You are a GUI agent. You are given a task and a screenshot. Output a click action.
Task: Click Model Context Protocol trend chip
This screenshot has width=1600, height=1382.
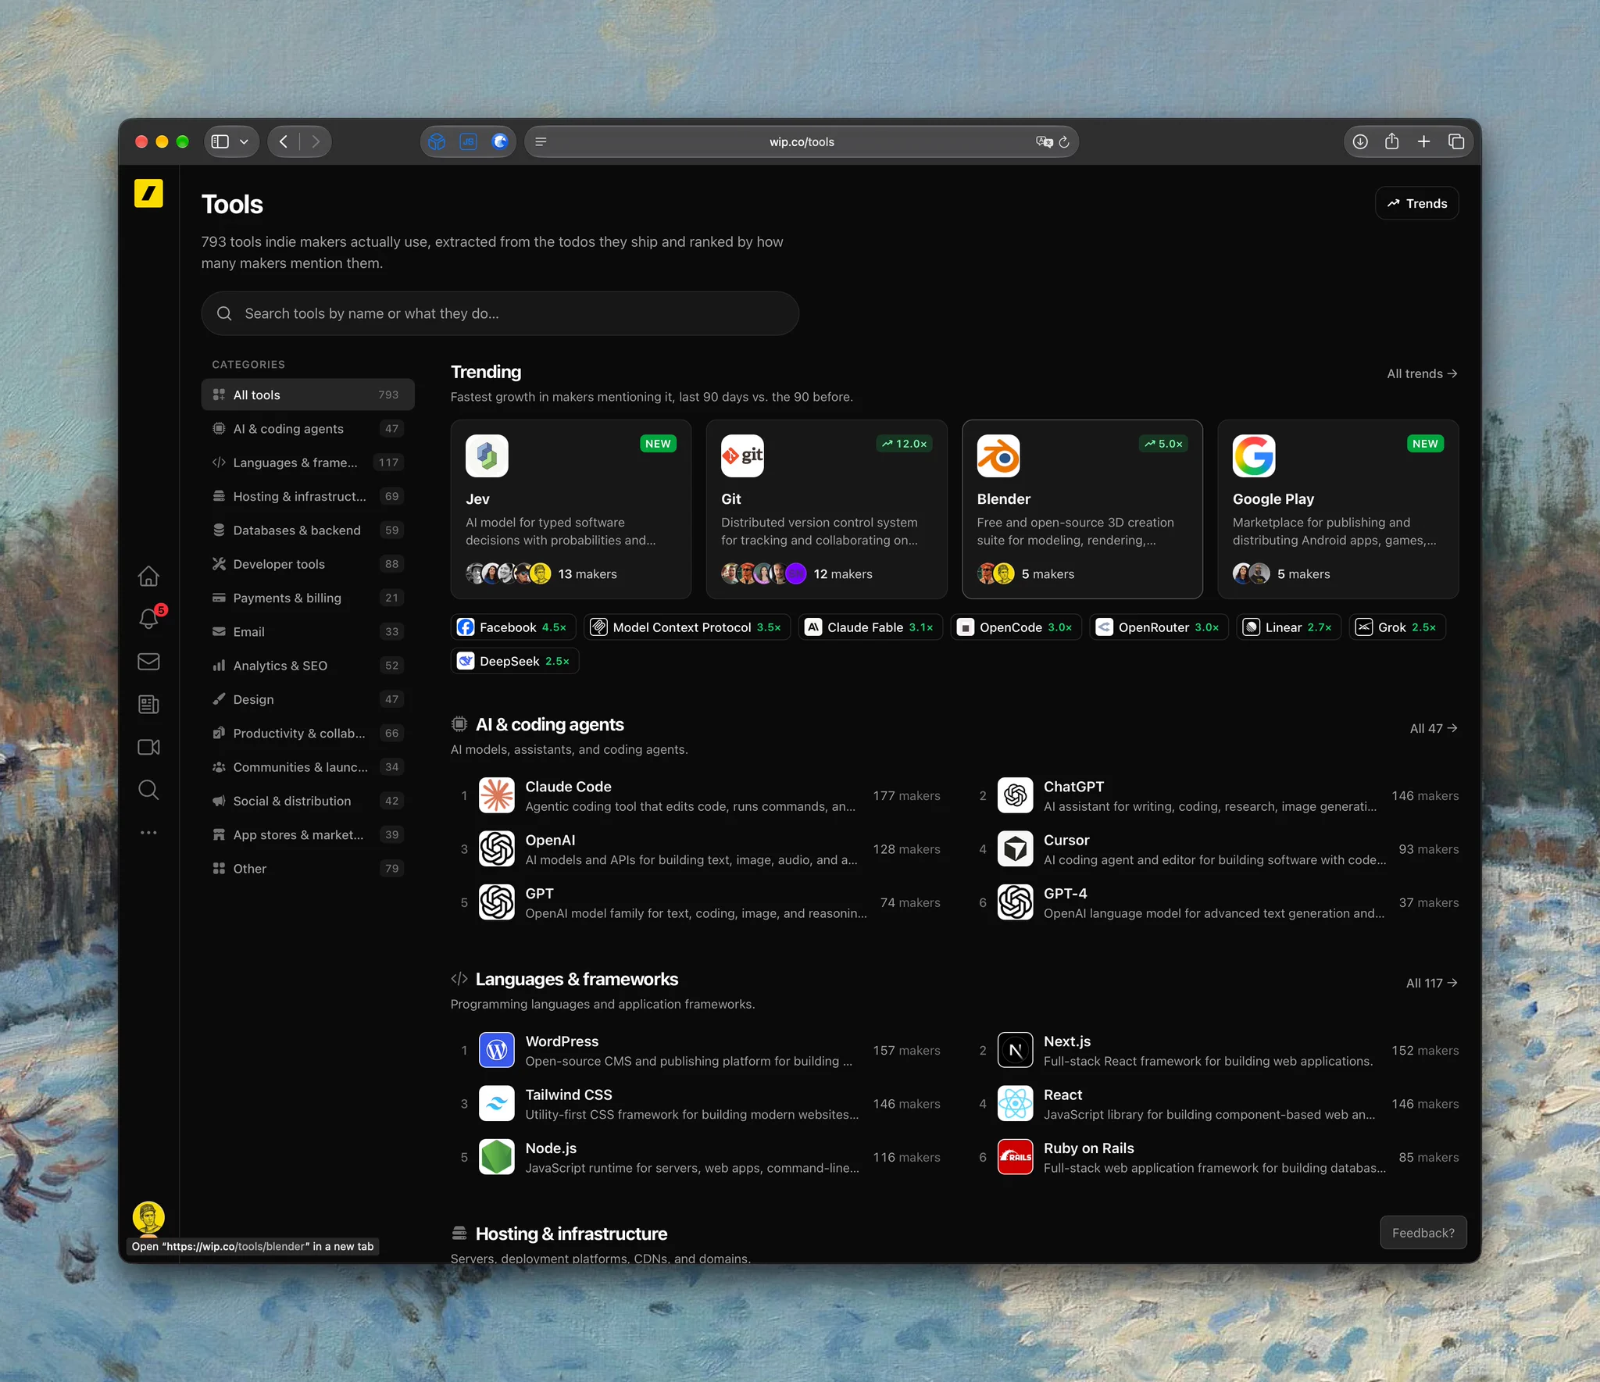click(687, 627)
